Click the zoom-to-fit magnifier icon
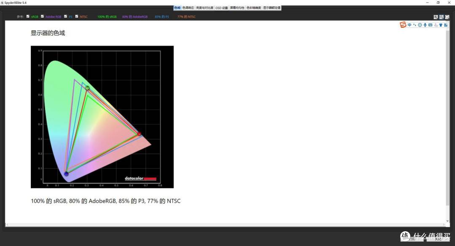This screenshot has width=455, height=246. [x=447, y=17]
